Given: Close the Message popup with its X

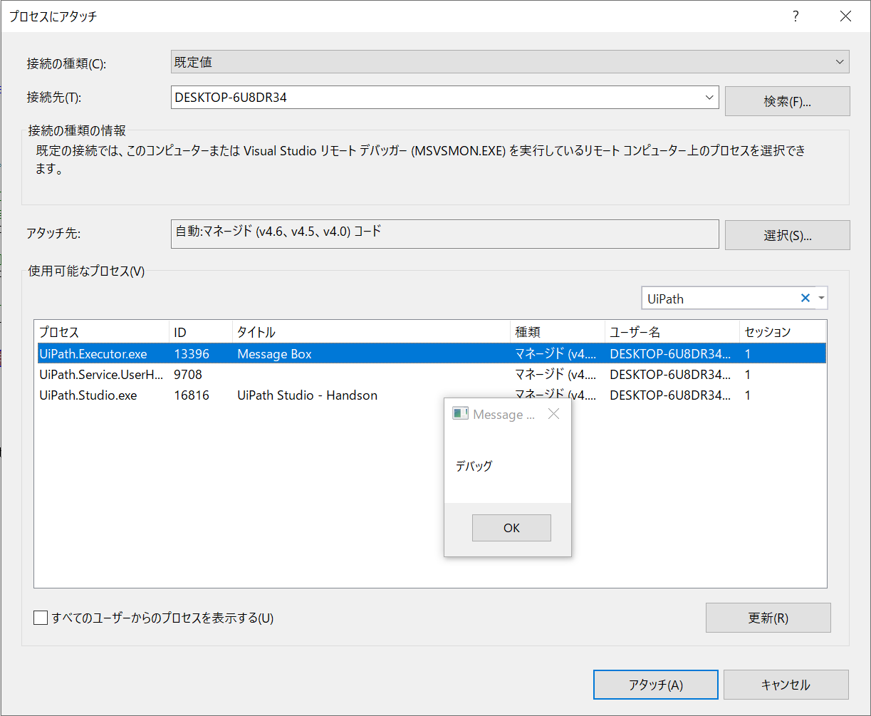Looking at the screenshot, I should pos(553,414).
